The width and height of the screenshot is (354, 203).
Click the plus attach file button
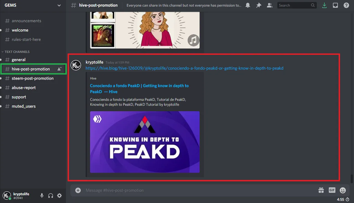(78, 190)
